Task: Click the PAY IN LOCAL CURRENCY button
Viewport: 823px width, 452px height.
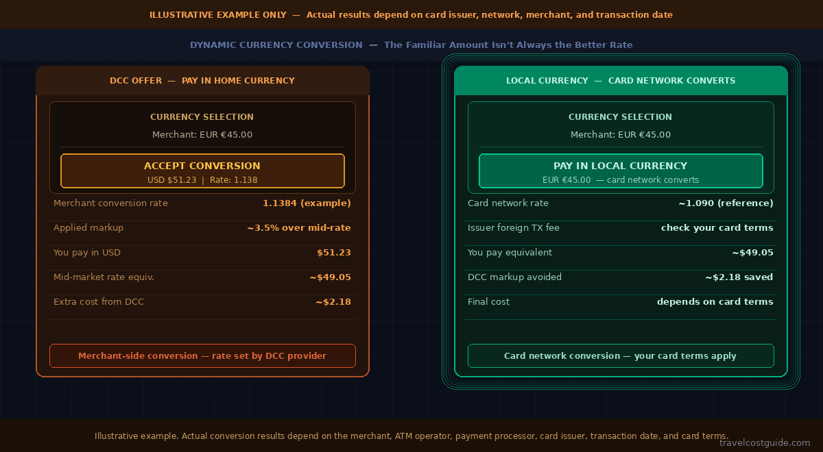Action: click(621, 171)
